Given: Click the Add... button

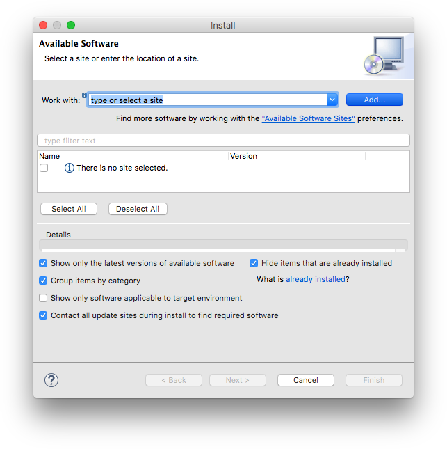Looking at the screenshot, I should pyautogui.click(x=375, y=100).
